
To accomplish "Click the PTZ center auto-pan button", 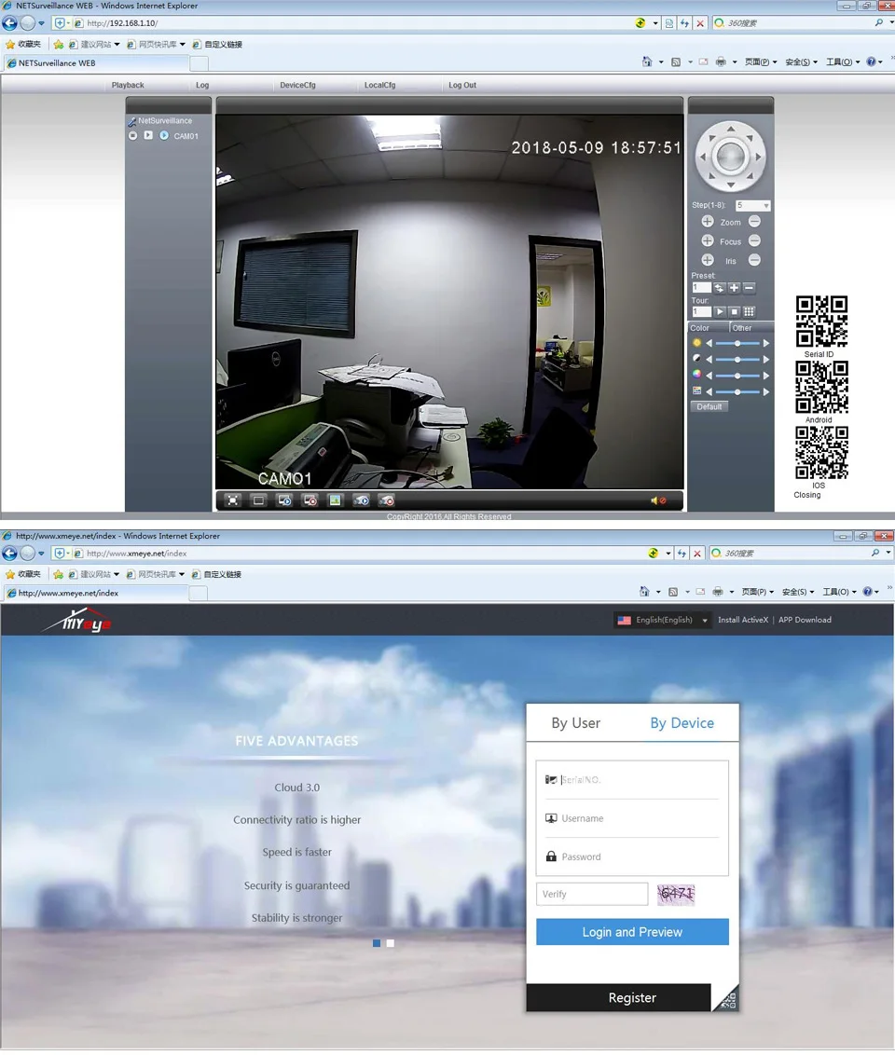I will click(731, 157).
